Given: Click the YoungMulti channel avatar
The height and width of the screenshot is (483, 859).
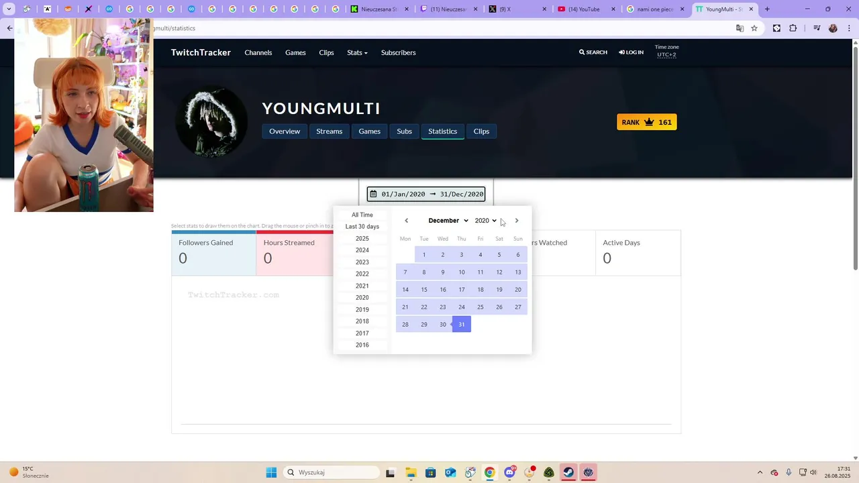Looking at the screenshot, I should pos(211,121).
